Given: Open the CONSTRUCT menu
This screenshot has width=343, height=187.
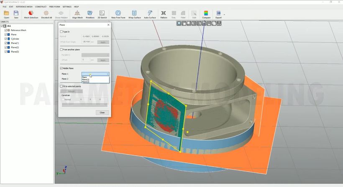Looking at the screenshot, I should [41, 7].
